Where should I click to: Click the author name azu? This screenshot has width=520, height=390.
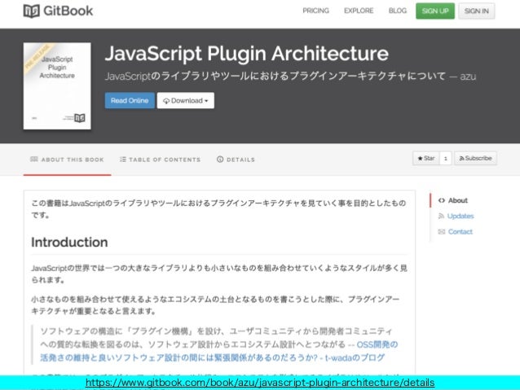pos(468,77)
